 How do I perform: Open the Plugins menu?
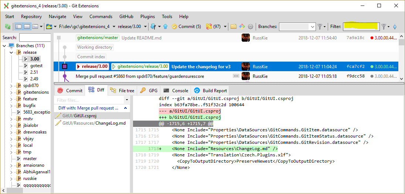tap(148, 17)
